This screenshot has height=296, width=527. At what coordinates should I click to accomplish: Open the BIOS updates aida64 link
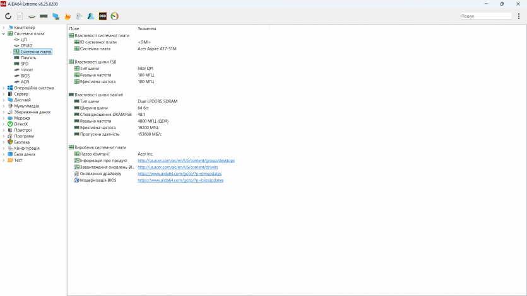coord(181,180)
